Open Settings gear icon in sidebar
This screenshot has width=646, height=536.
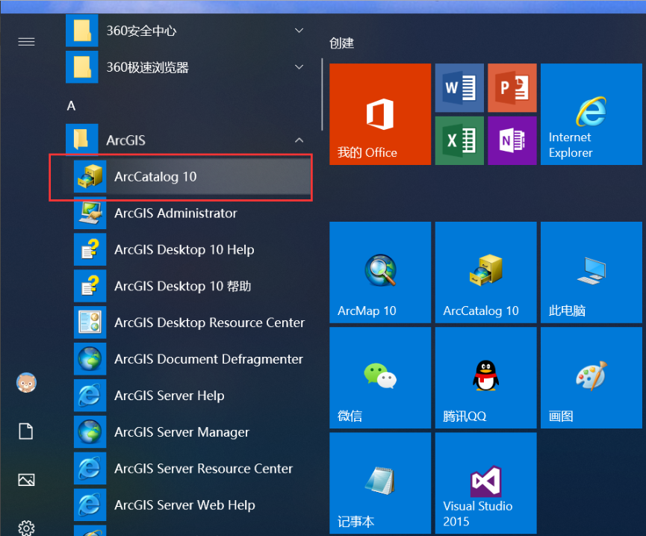(26, 528)
